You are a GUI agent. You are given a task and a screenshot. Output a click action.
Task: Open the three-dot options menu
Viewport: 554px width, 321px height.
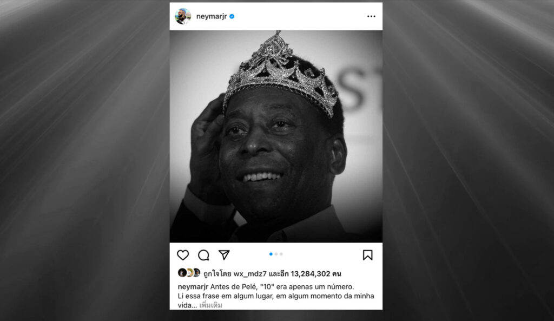[371, 16]
